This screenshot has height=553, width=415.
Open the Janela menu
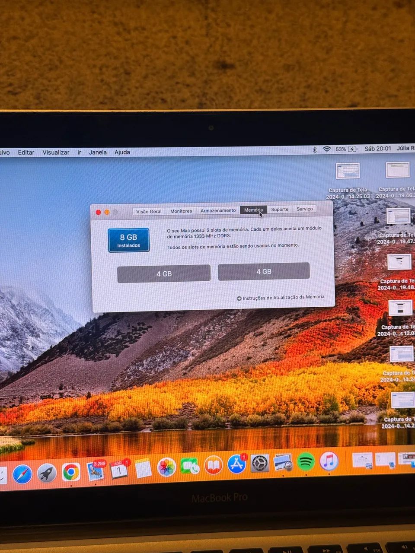98,152
